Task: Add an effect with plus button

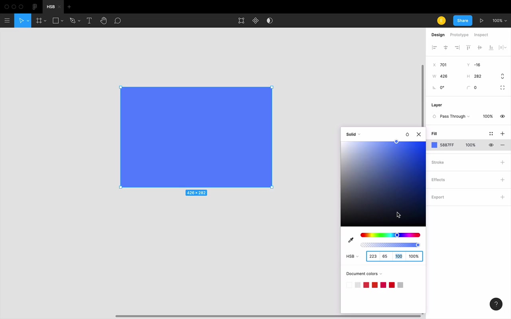Action: pyautogui.click(x=502, y=180)
